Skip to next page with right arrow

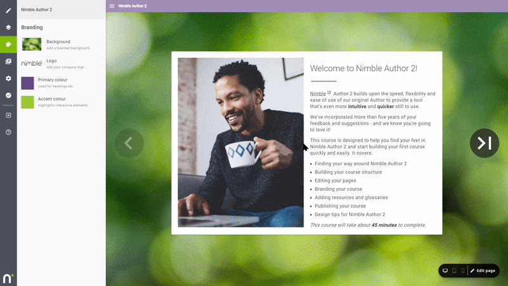click(485, 143)
